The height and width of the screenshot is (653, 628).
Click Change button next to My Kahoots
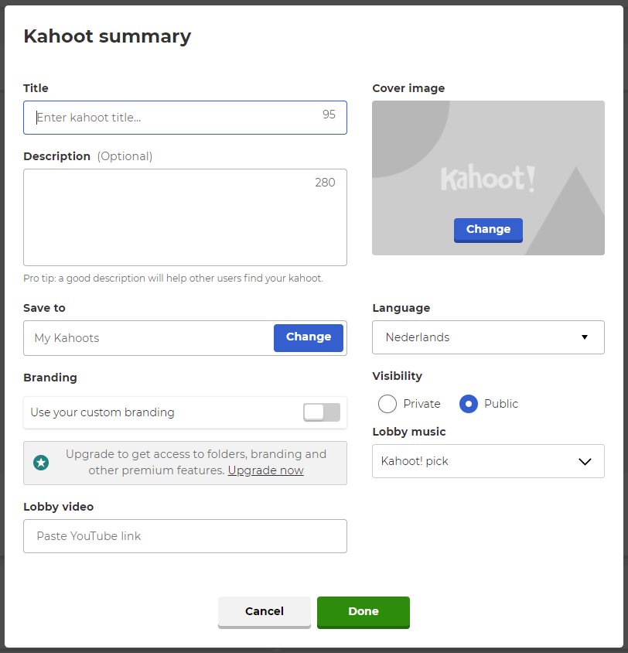tap(309, 338)
